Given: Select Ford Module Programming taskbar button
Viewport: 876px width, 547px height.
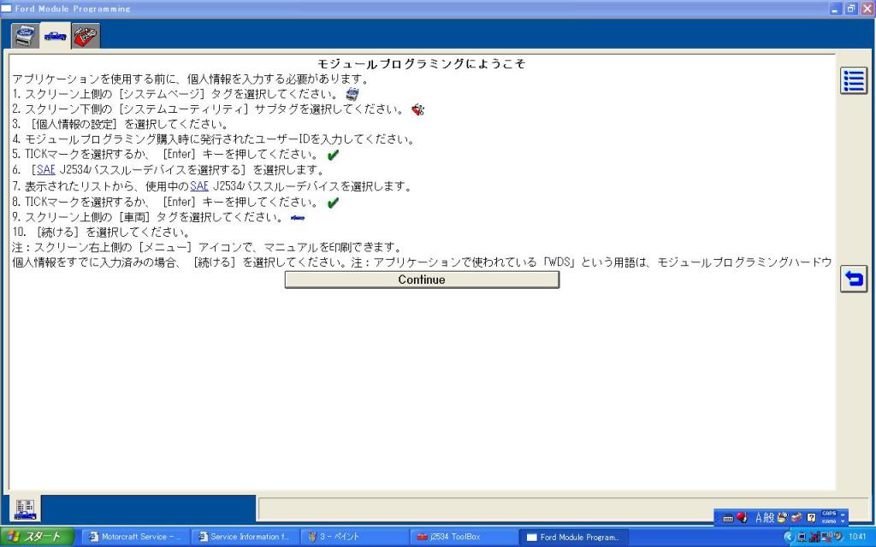Looking at the screenshot, I should (x=573, y=537).
